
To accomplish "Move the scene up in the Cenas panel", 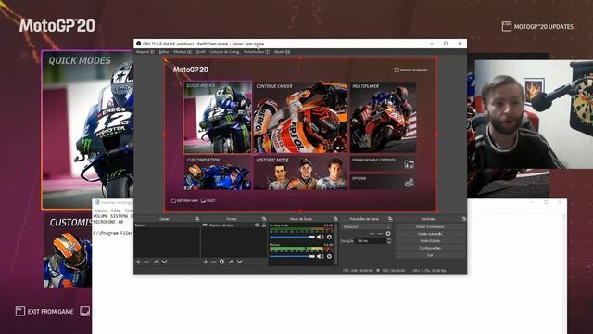I will coord(156,262).
